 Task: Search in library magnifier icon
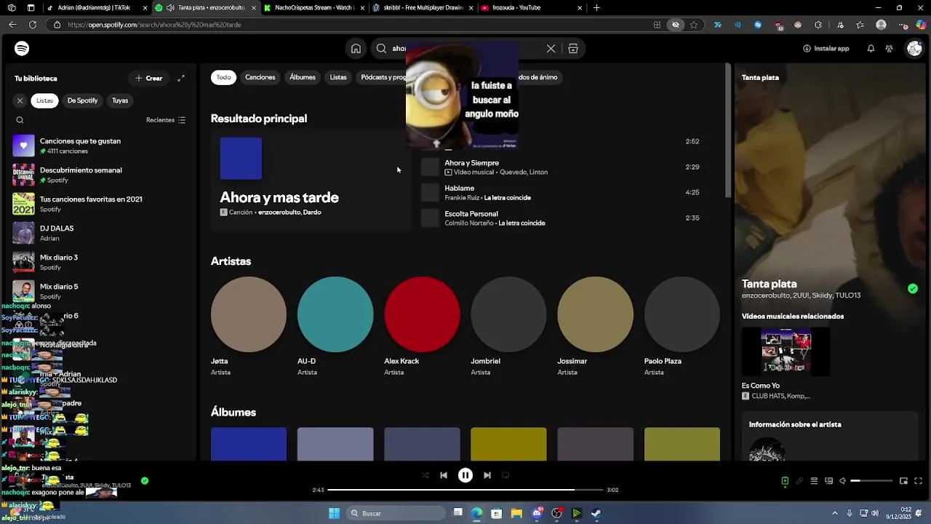[x=20, y=120]
